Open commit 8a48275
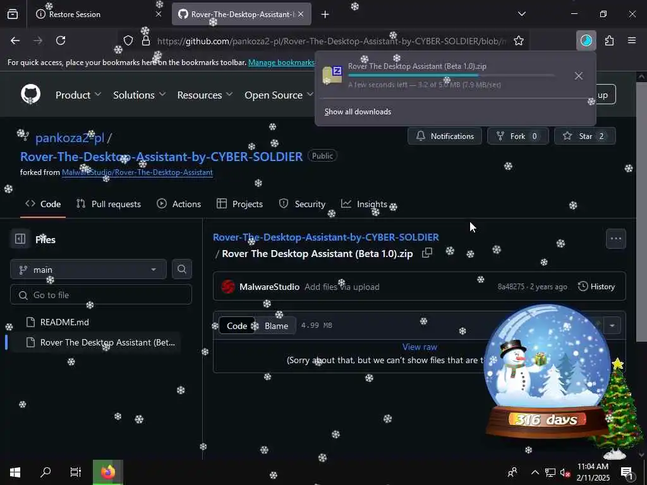 pos(511,287)
